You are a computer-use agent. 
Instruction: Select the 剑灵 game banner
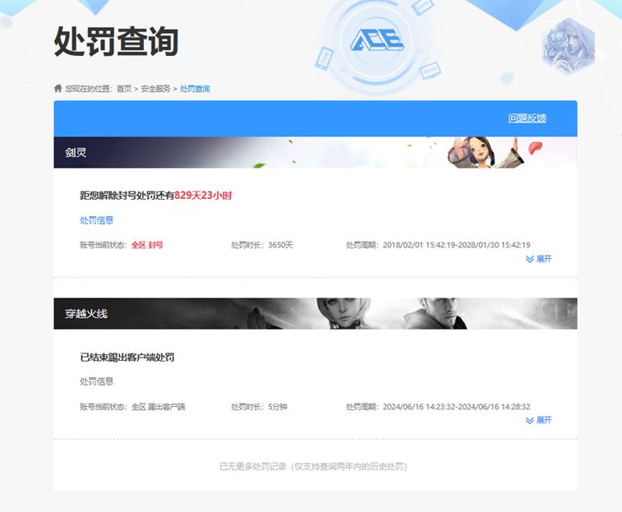point(316,152)
